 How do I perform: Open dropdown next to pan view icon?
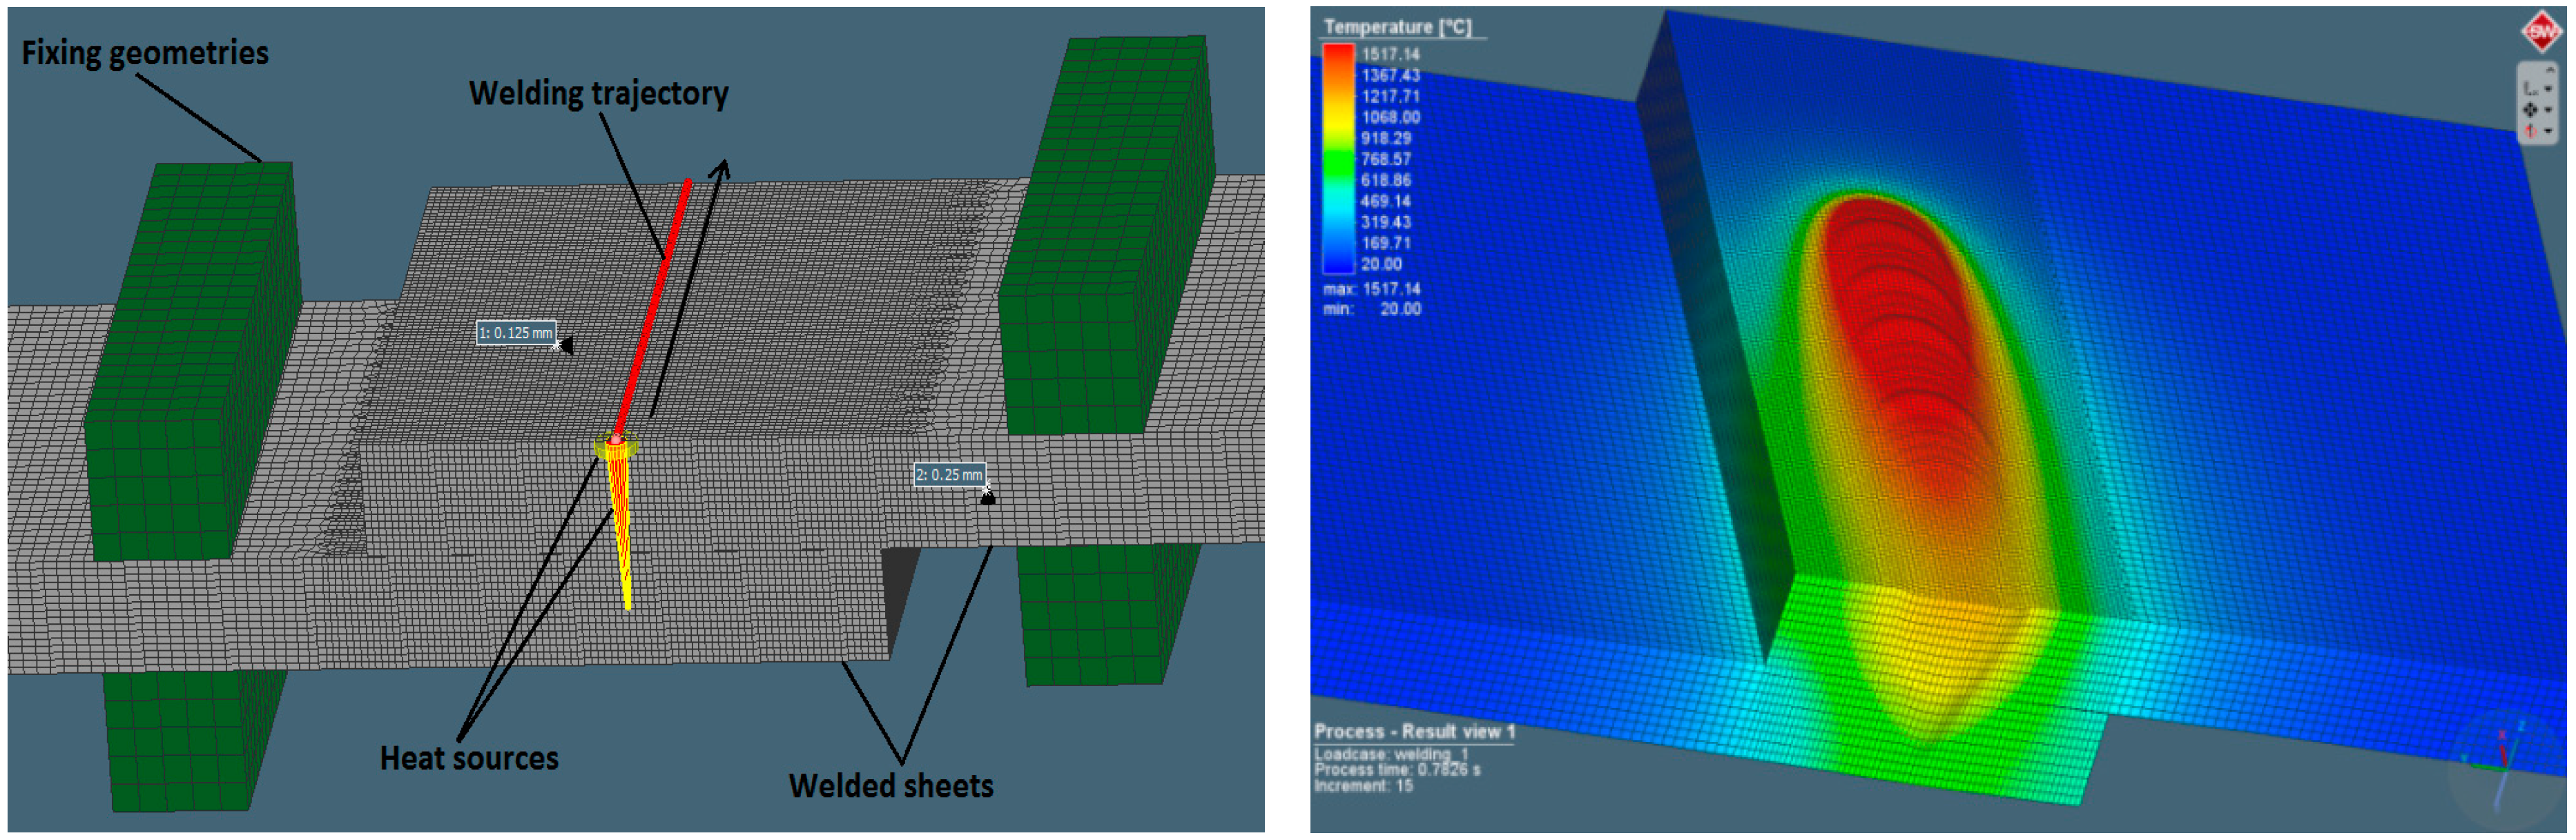pyautogui.click(x=2548, y=110)
